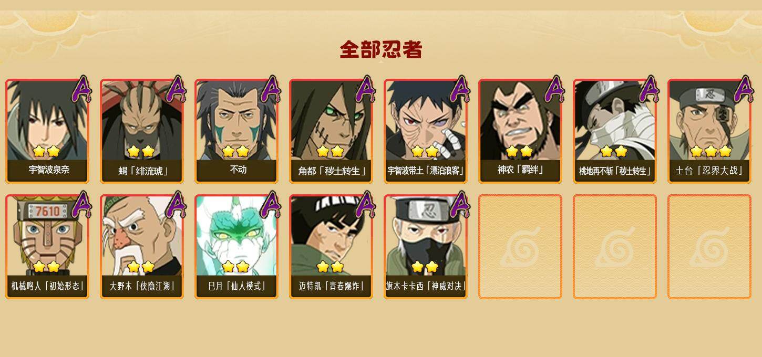Click the A-rank badge on 机械鸣人 card
Image resolution: width=762 pixels, height=357 pixels.
pyautogui.click(x=81, y=205)
